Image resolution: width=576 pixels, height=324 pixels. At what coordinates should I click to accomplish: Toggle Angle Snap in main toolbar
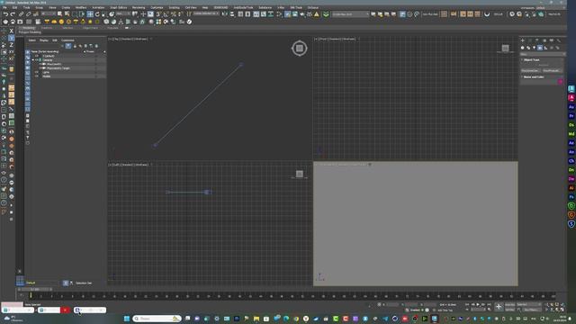(x=166, y=14)
